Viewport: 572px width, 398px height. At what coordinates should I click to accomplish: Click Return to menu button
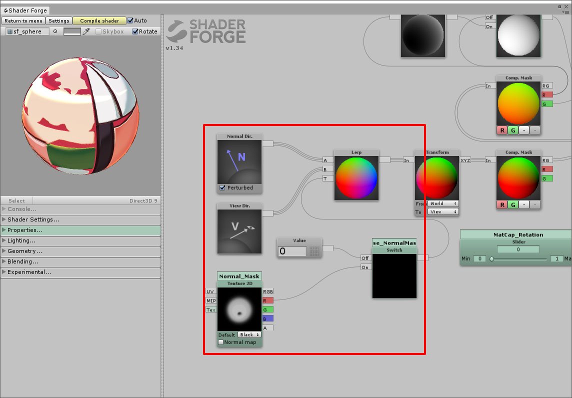pos(23,21)
